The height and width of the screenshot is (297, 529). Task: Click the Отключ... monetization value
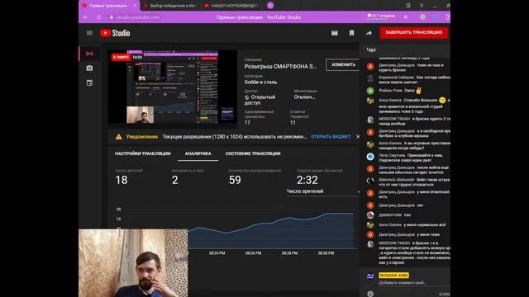[x=304, y=97]
